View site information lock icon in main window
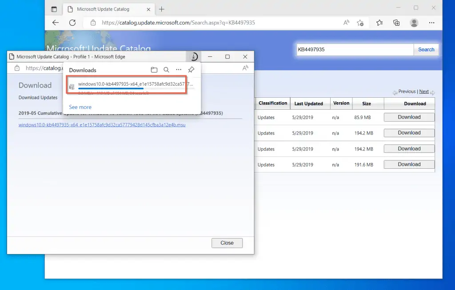The image size is (455, 290). point(93,23)
